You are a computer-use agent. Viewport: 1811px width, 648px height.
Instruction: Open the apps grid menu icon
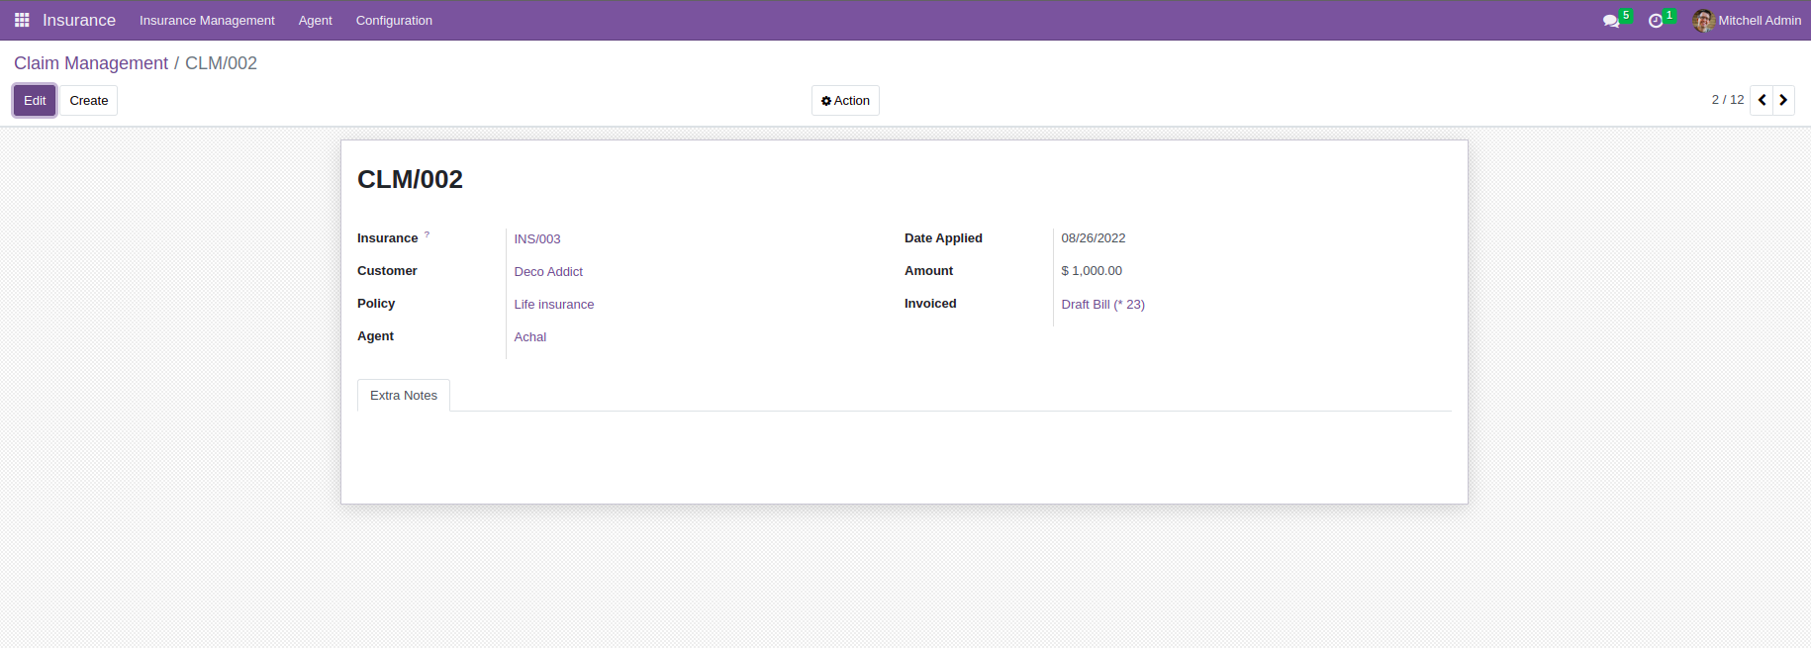[22, 20]
